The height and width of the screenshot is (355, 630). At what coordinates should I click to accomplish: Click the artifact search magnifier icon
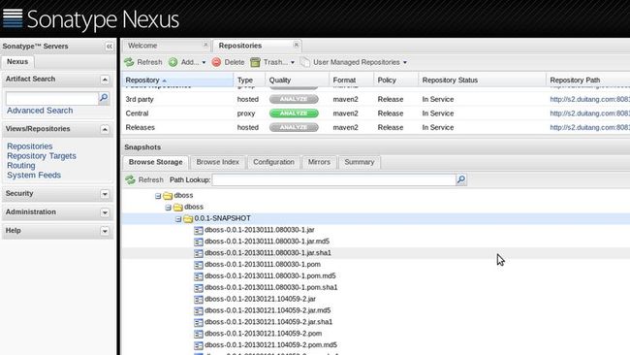[x=104, y=97]
